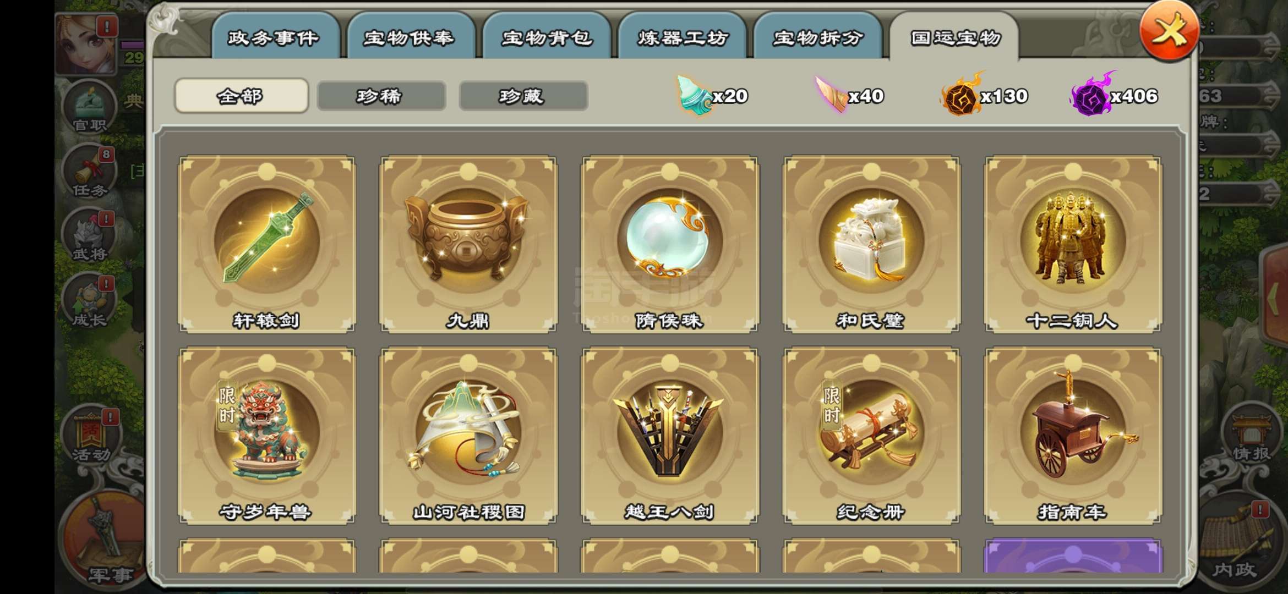The width and height of the screenshot is (1288, 594).
Task: Select the 守岁年兽 limited-time beast
Action: [x=266, y=435]
